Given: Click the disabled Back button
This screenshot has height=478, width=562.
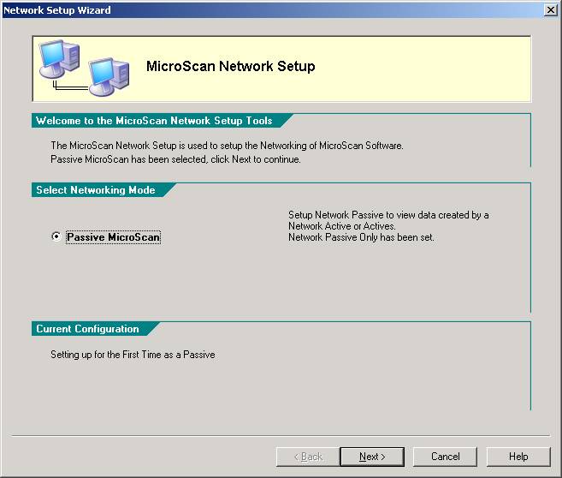Looking at the screenshot, I should (308, 457).
